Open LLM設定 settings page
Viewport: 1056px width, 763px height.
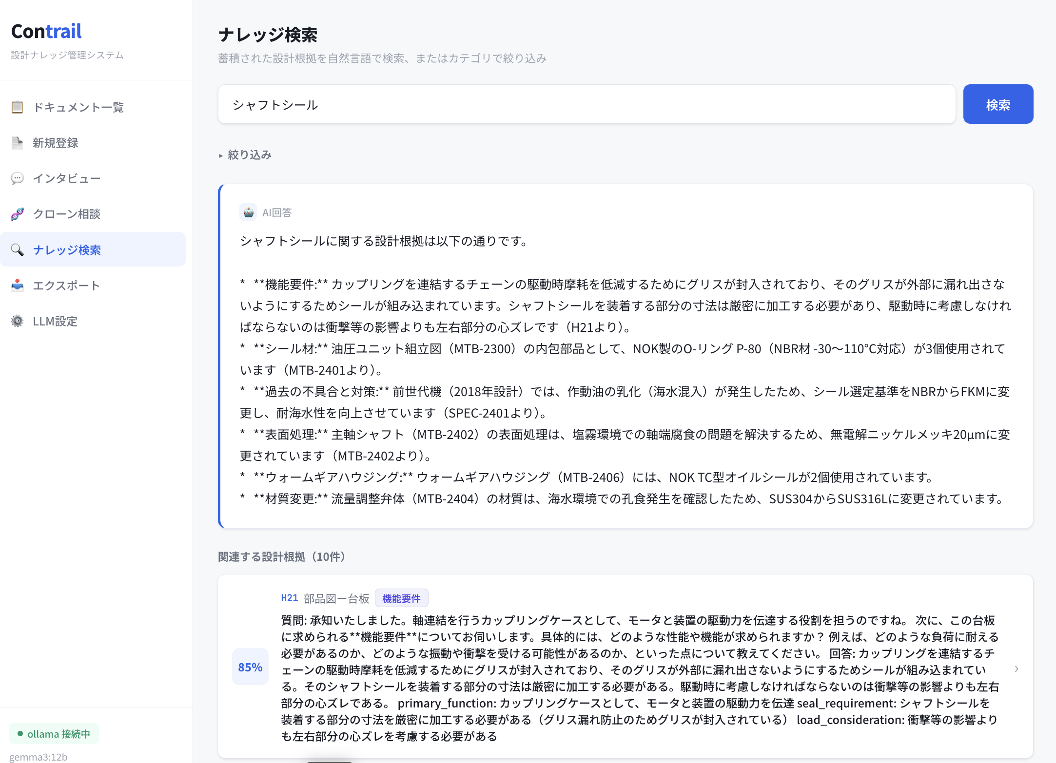(93, 321)
